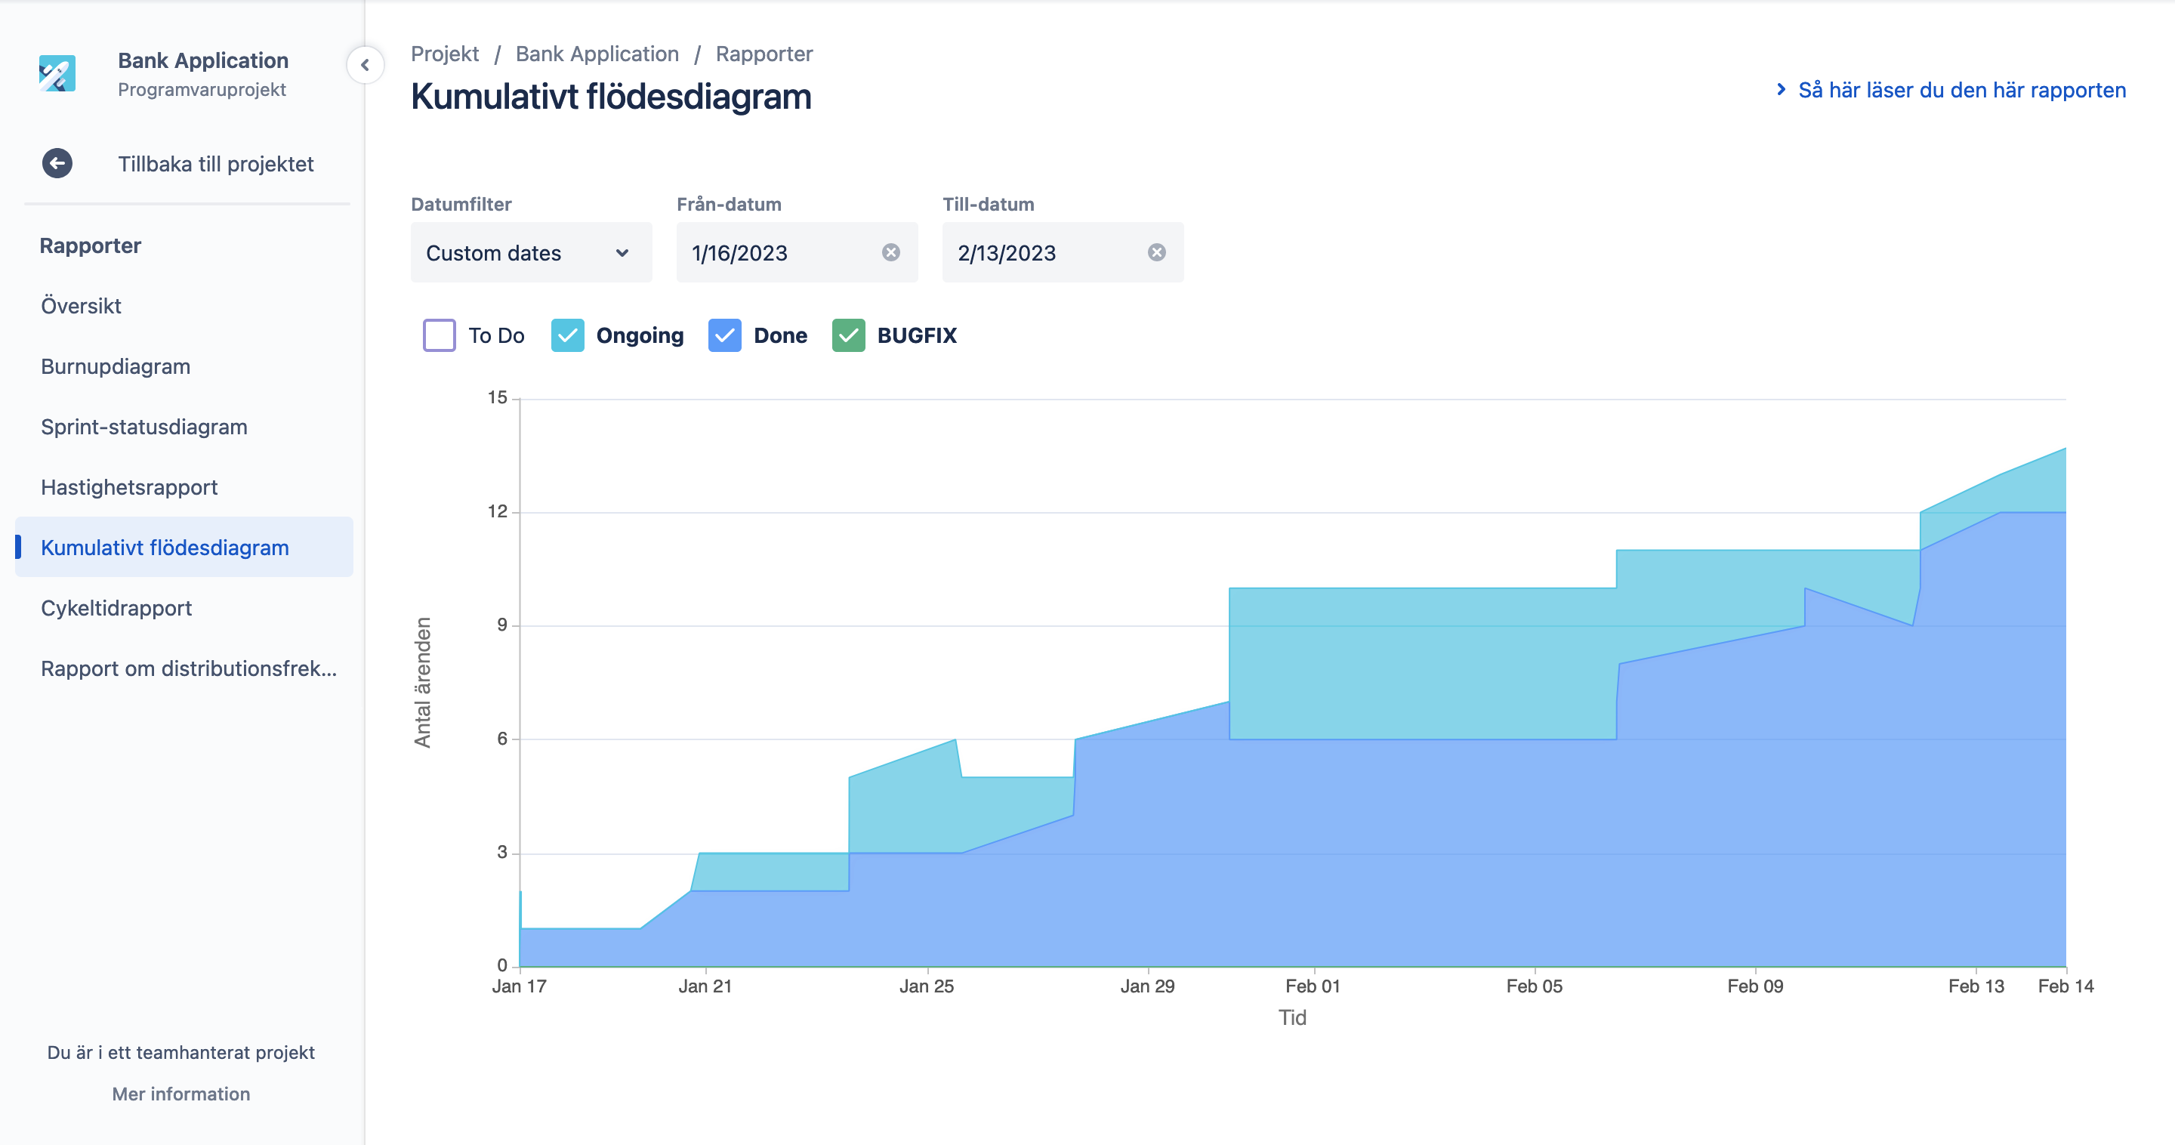Screen dimensions: 2175x1145
Task: Open the Custom dates Datumfilter dropdown
Action: (531, 252)
